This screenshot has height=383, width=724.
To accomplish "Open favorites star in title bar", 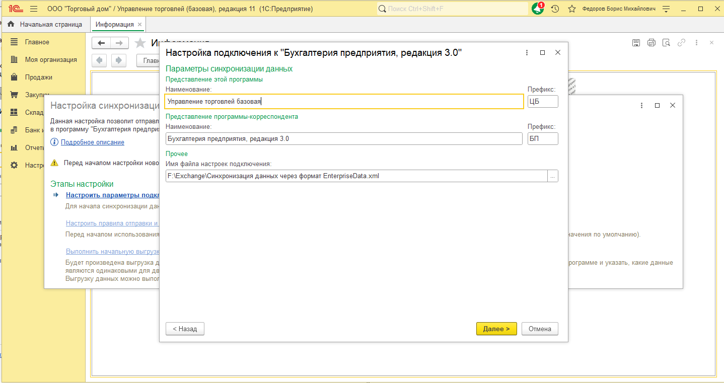I will point(571,9).
